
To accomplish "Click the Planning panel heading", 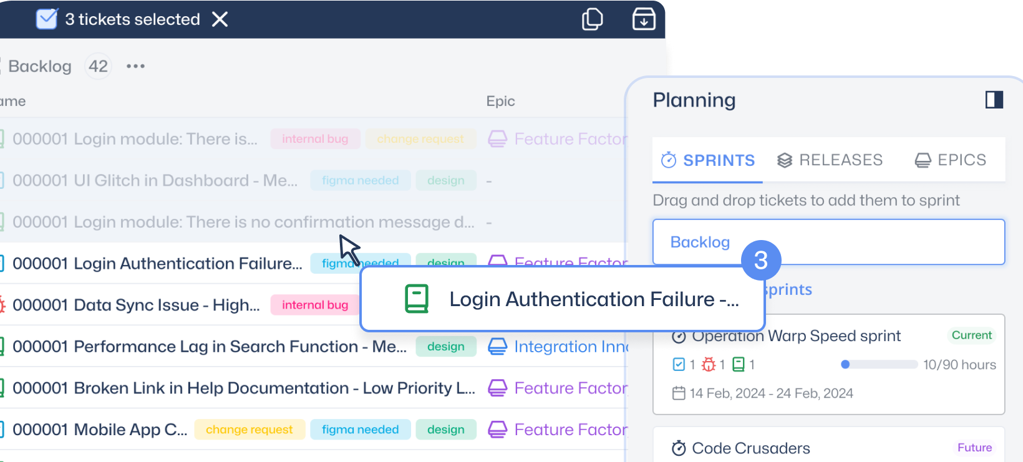I will pyautogui.click(x=694, y=100).
